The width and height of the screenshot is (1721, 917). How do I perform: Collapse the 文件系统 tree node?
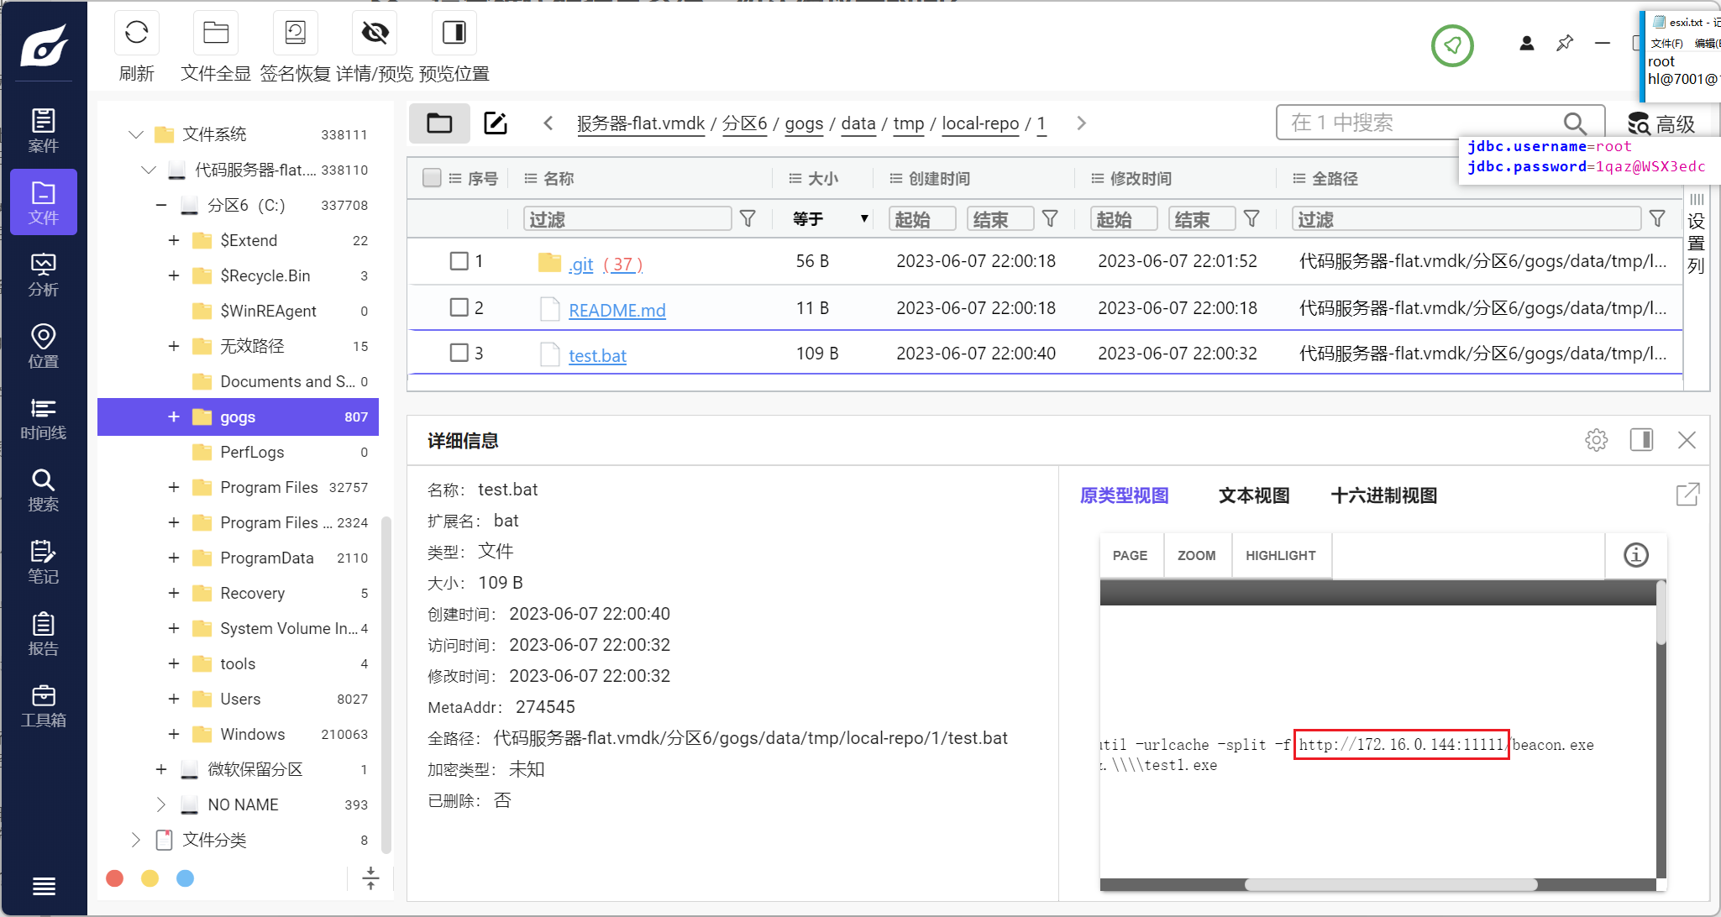click(x=136, y=134)
